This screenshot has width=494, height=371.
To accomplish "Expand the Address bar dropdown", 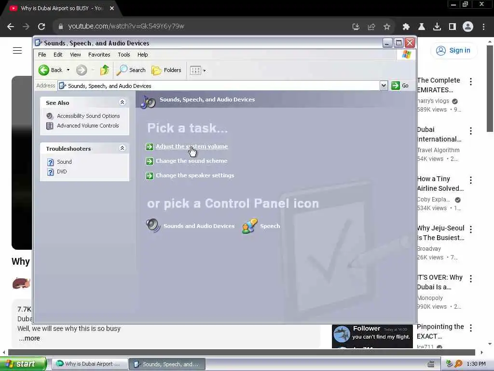I will [x=384, y=86].
